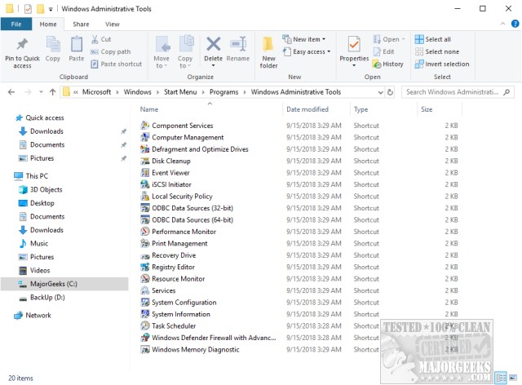Select the System Information shortcut icon

coord(145,314)
